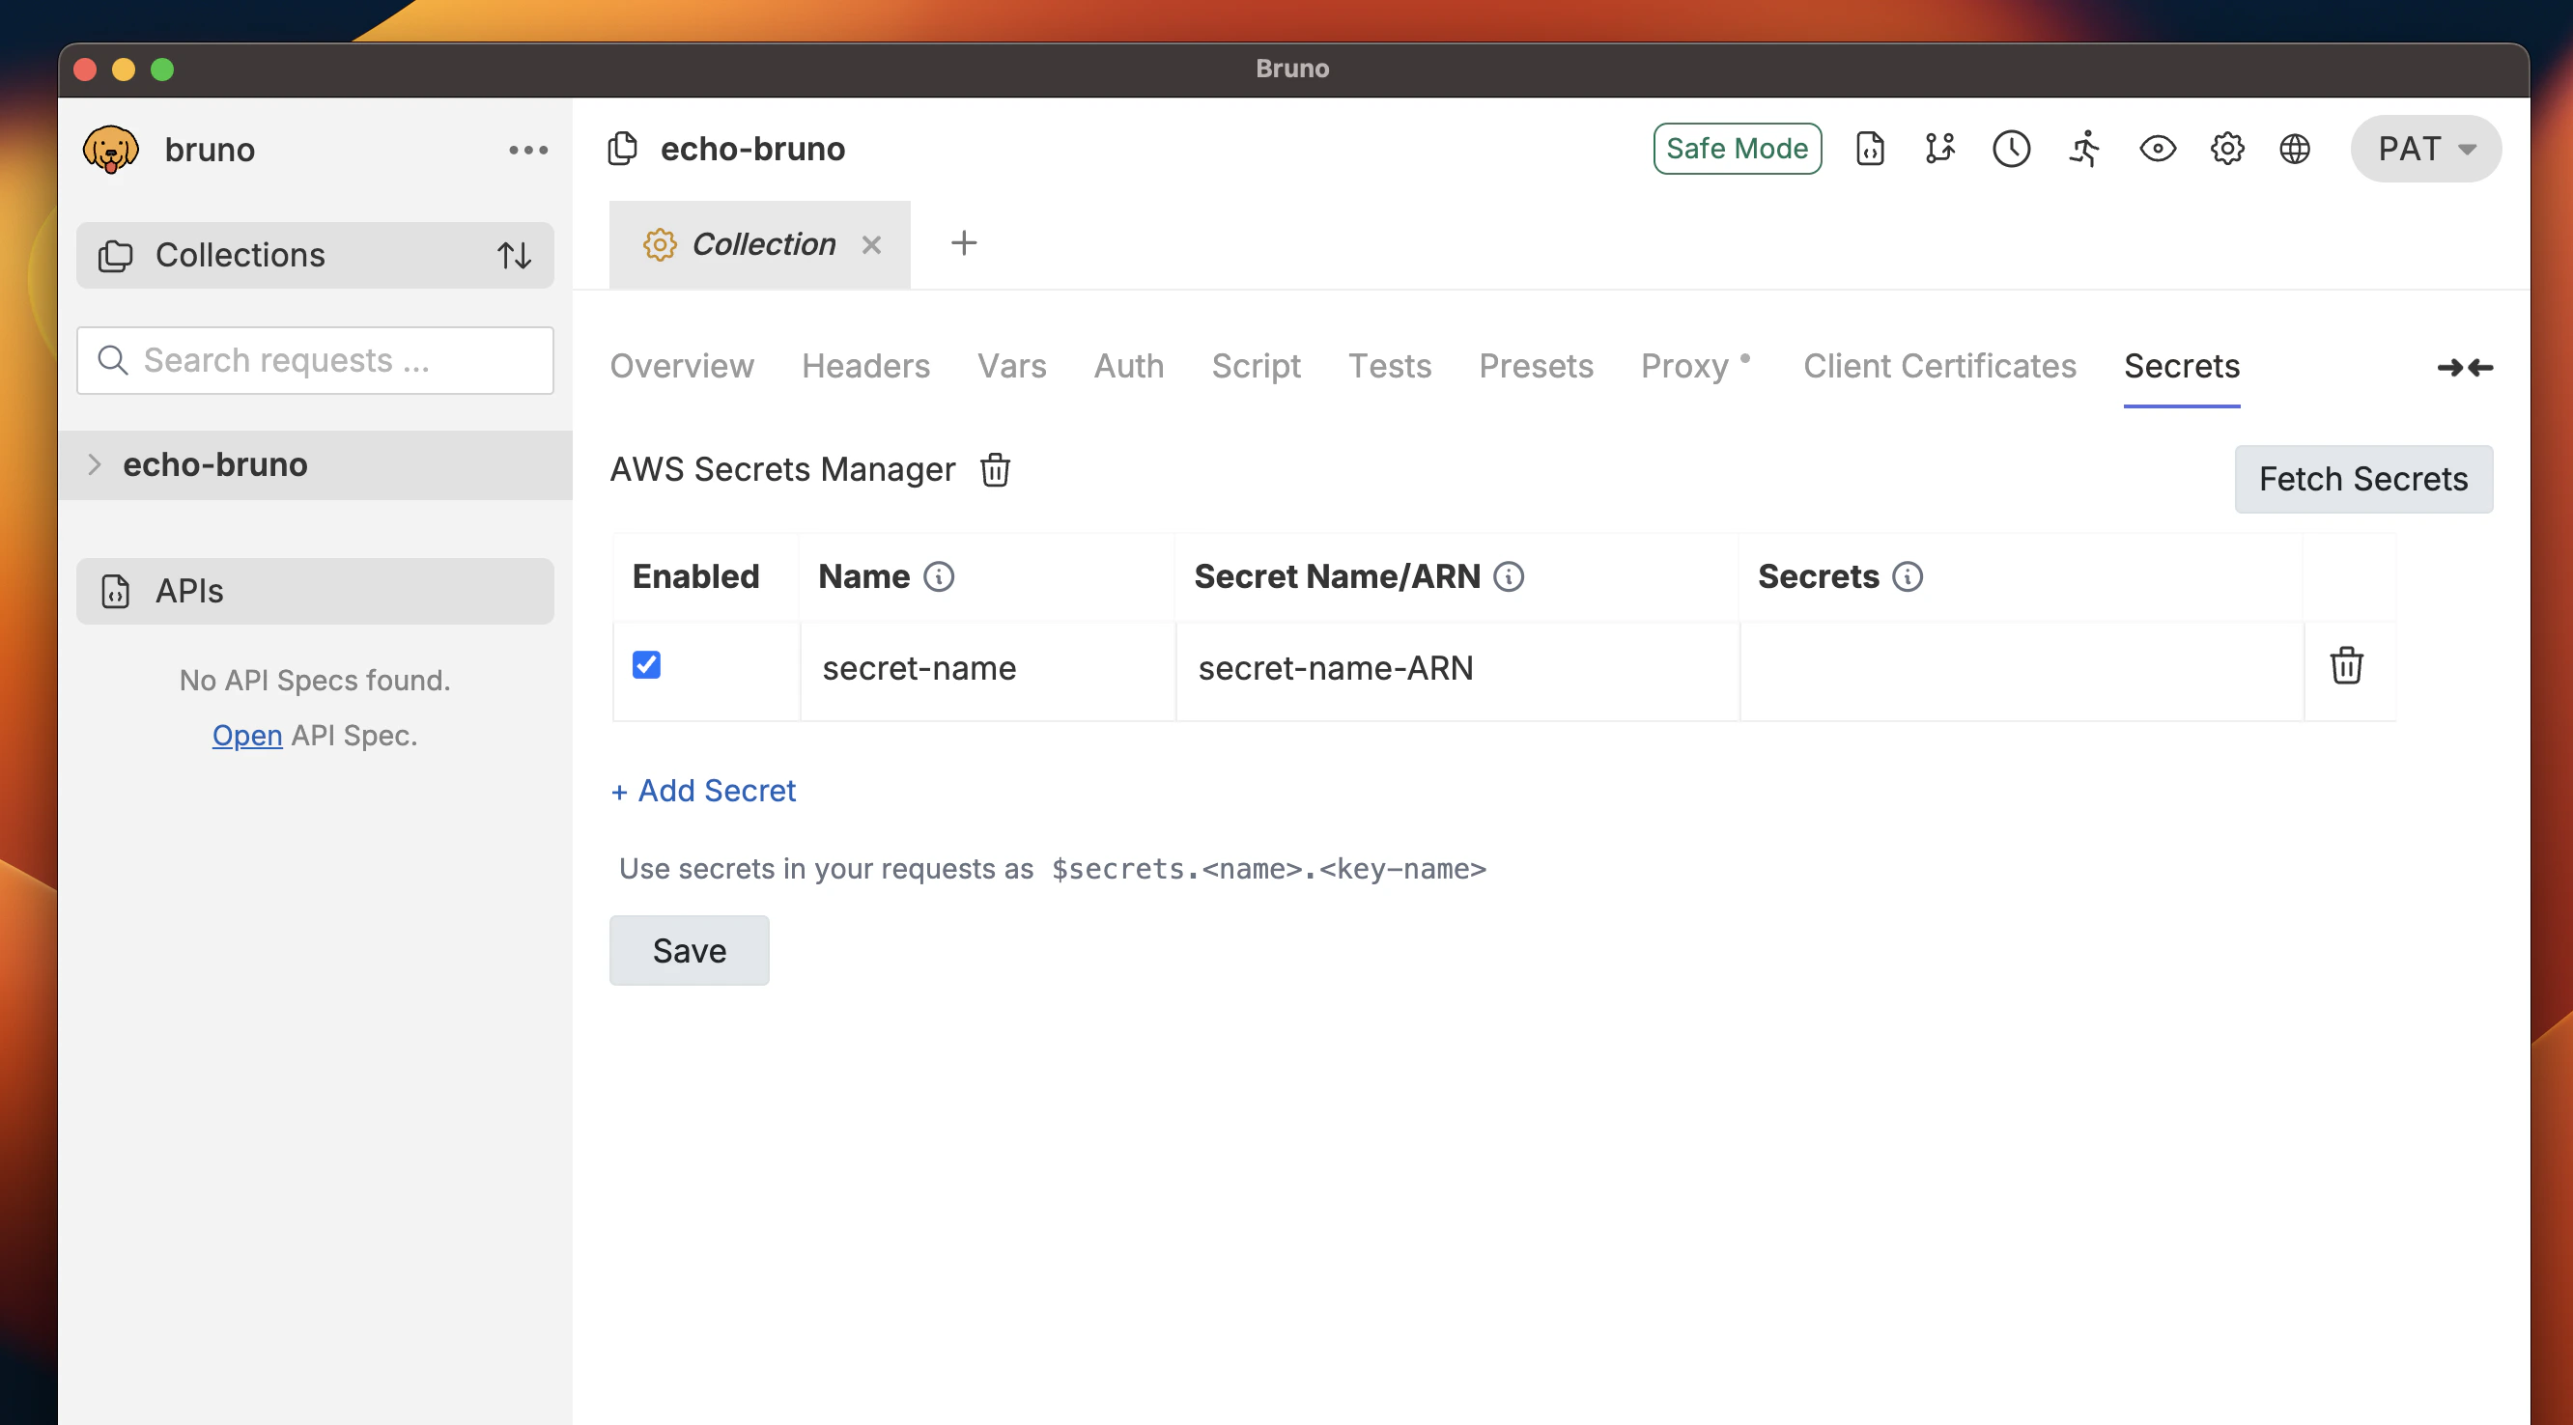Open the collection runner icon

point(2083,148)
